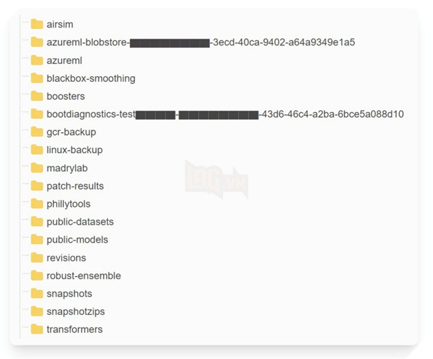433x359 pixels.
Task: Click the phillytools folder icon
Action: click(x=36, y=204)
